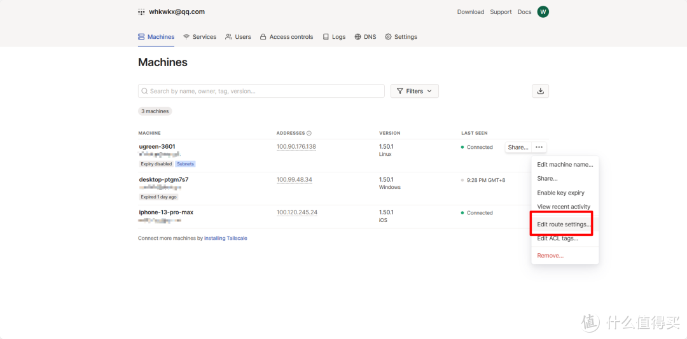
Task: Click the Tailscale logo beside the account email
Action: point(141,12)
